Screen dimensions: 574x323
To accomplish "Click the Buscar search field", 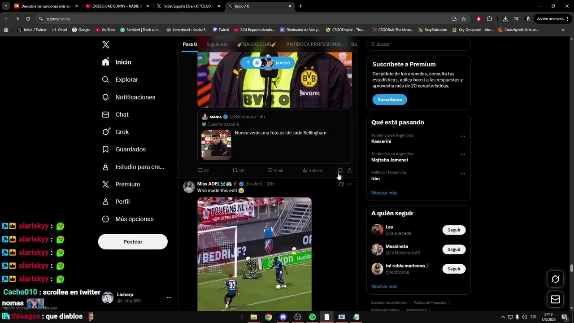I will pos(418,44).
